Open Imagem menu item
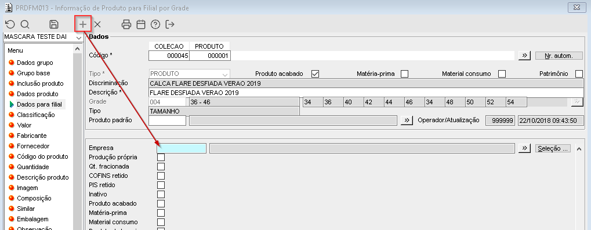Screen dimensions: 591x230 click(x=27, y=188)
